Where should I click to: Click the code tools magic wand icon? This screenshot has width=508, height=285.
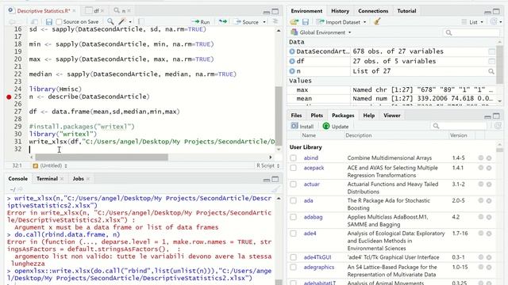[121, 21]
